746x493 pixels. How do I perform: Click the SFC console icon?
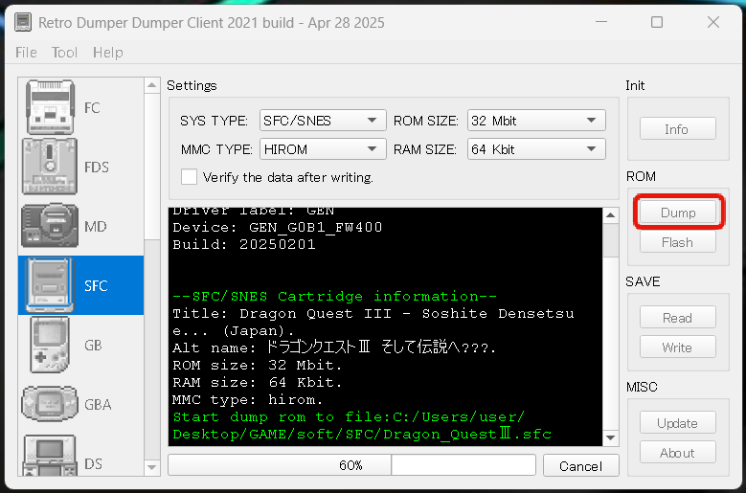[50, 285]
